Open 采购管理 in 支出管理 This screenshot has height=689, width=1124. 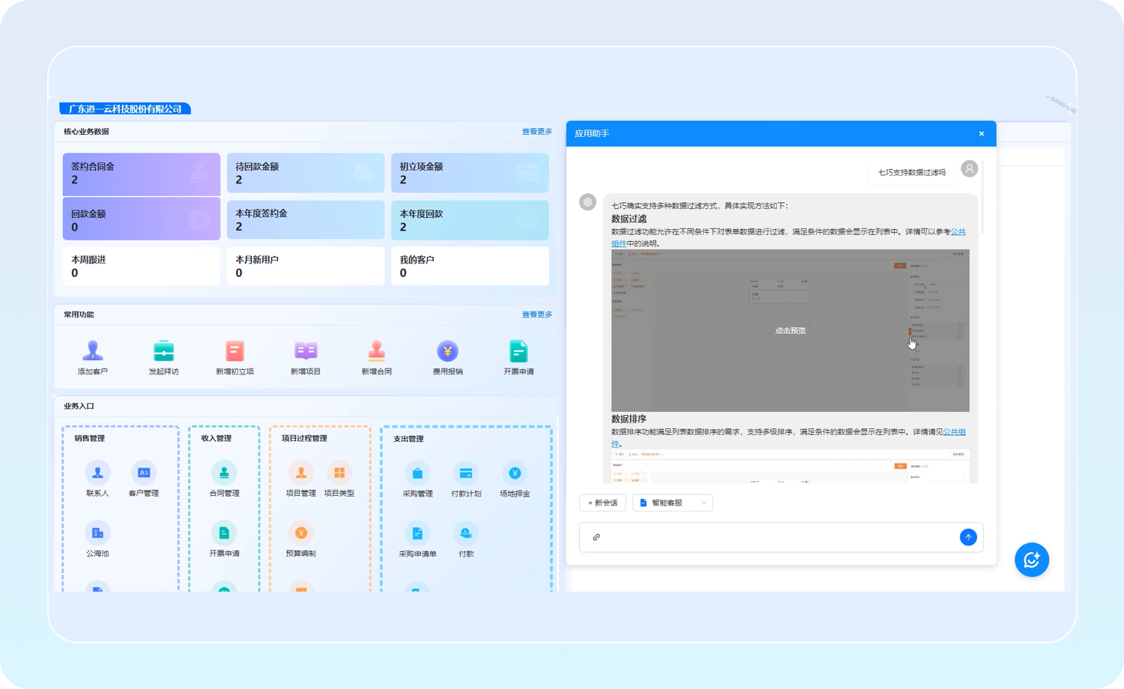pyautogui.click(x=417, y=474)
